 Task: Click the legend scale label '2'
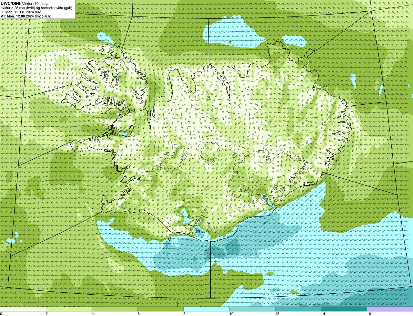coord(47,314)
